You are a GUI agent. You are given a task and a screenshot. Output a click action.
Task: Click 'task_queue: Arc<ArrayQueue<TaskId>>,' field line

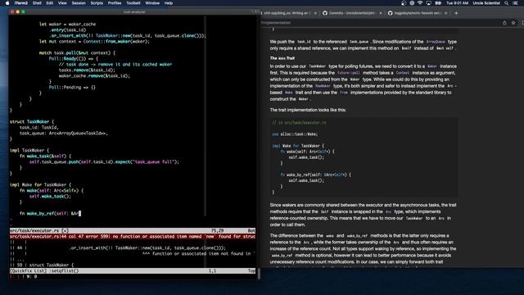pos(64,133)
